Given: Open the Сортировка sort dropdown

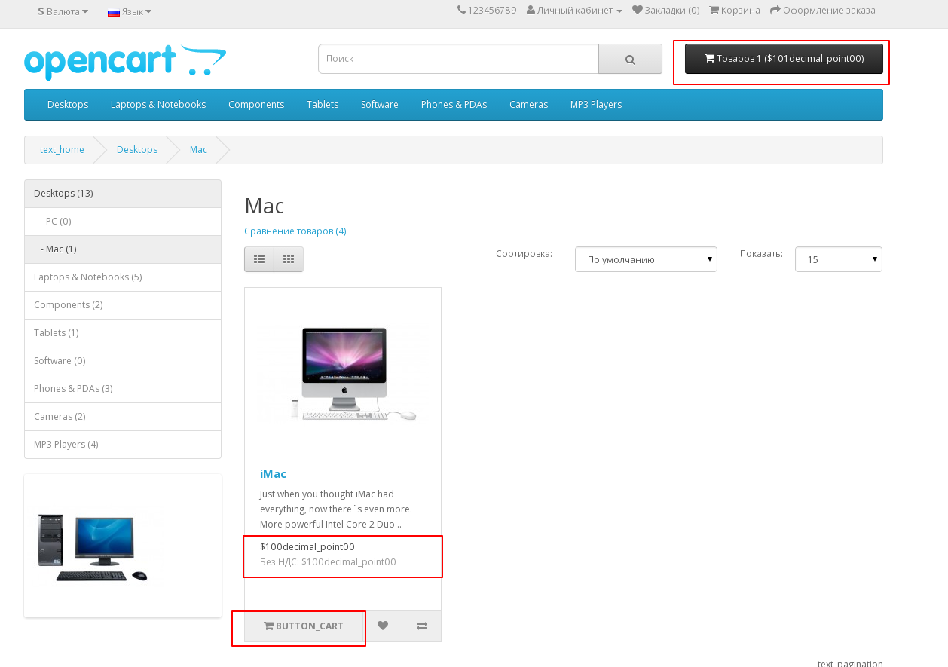Looking at the screenshot, I should 646,259.
